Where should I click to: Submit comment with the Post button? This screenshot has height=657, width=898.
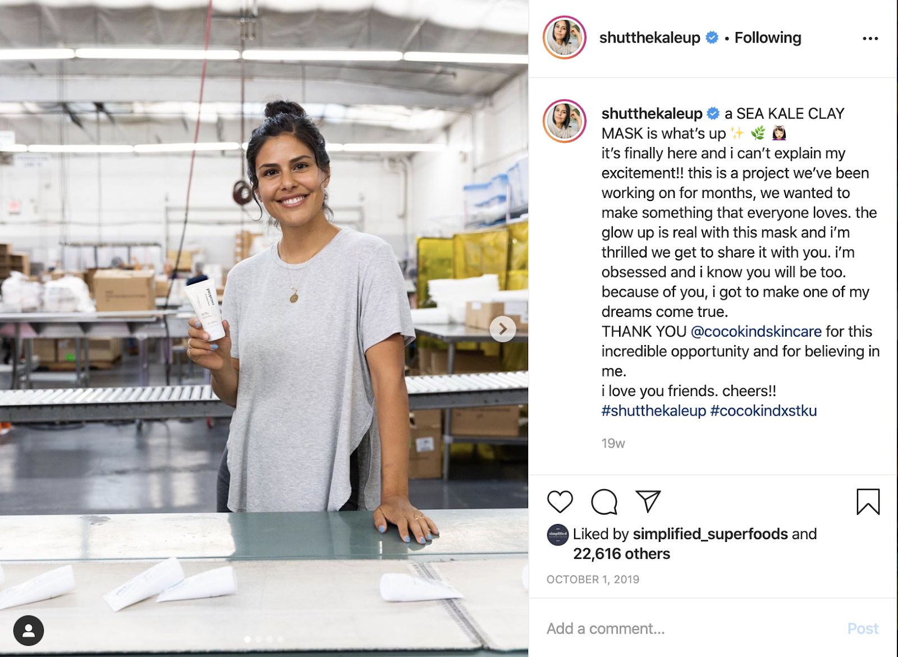[863, 628]
